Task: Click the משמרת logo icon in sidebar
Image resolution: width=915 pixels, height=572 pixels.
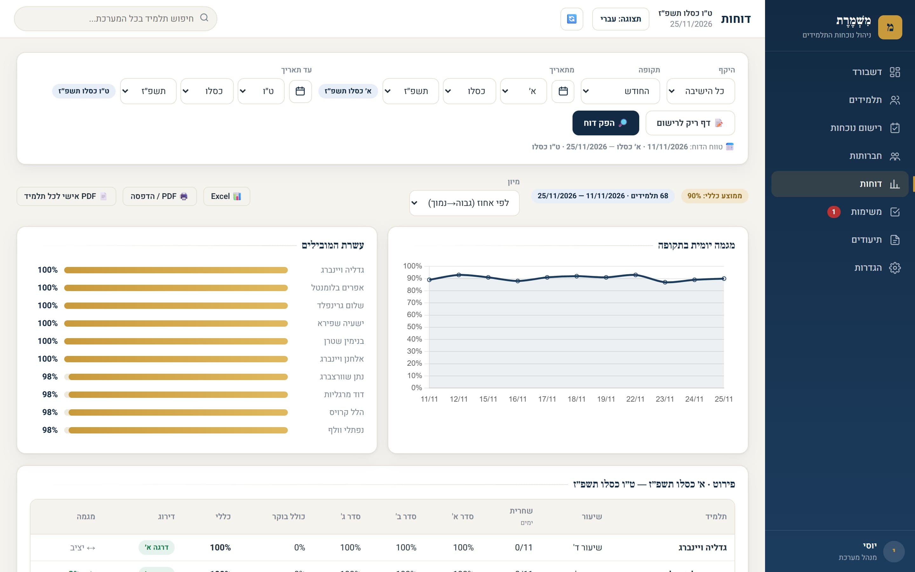Action: [890, 27]
